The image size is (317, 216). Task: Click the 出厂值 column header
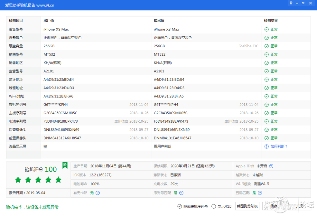pos(49,21)
